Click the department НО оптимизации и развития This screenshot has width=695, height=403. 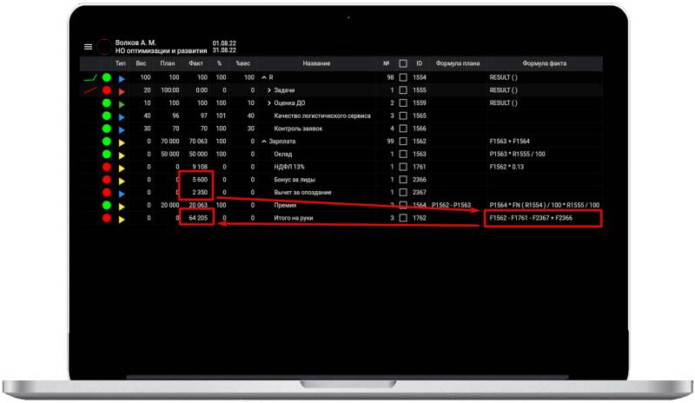point(161,51)
